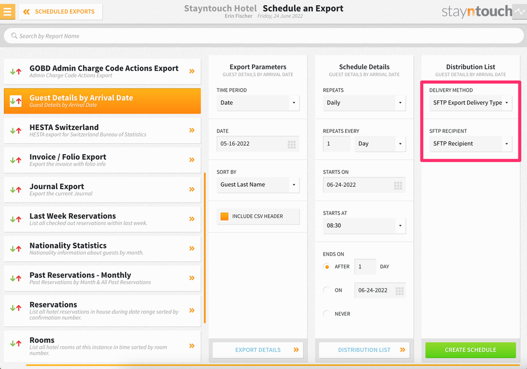Click the Search by Report Name field
The height and width of the screenshot is (369, 527).
tap(263, 36)
